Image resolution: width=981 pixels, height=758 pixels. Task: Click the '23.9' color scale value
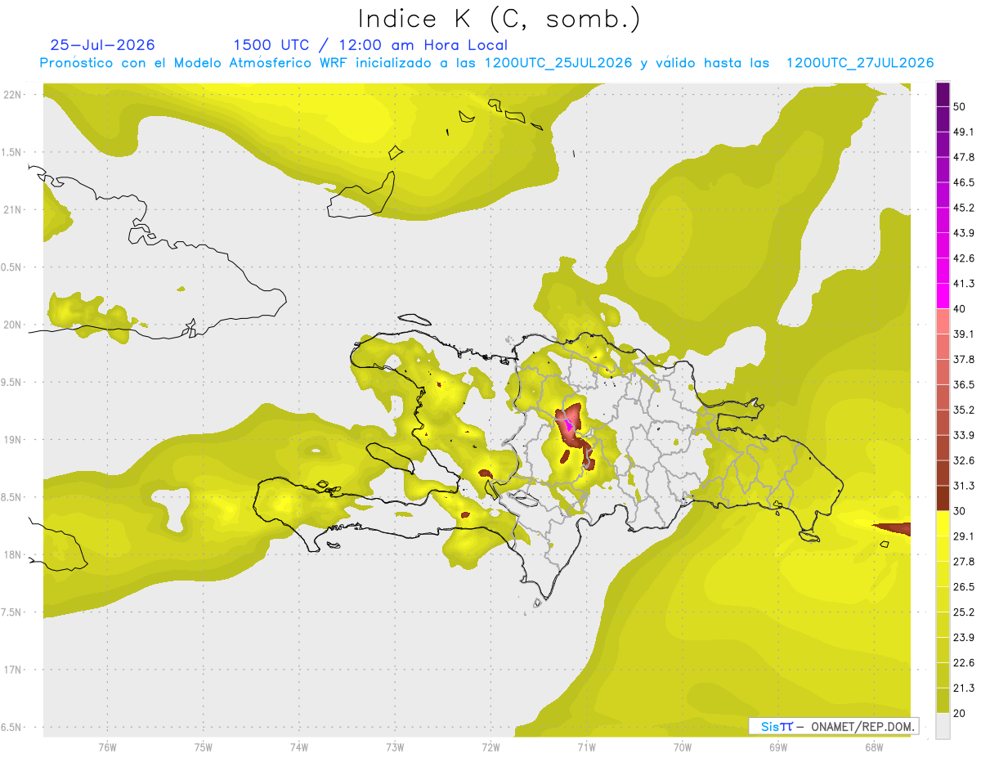(x=964, y=637)
